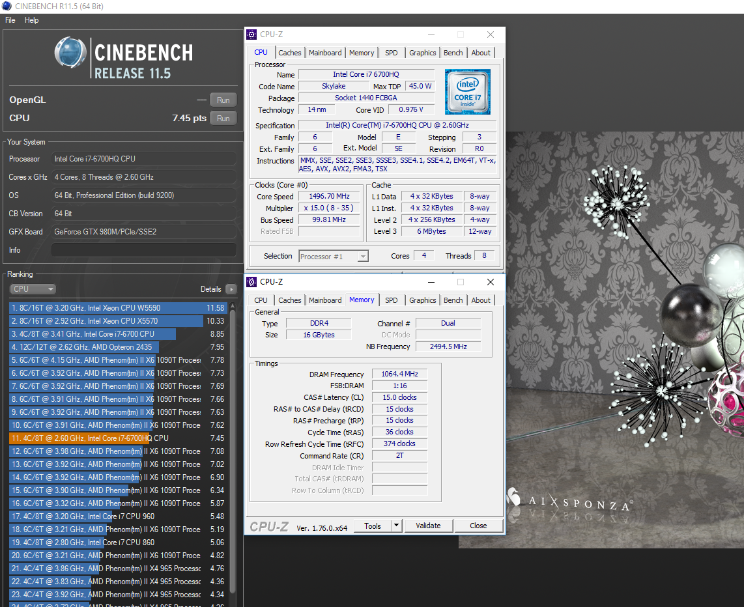Switch to Caches tab in upper CPU-Z window

289,53
